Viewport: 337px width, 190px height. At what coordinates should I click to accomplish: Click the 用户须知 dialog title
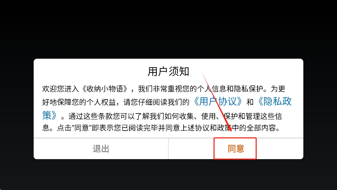point(168,71)
